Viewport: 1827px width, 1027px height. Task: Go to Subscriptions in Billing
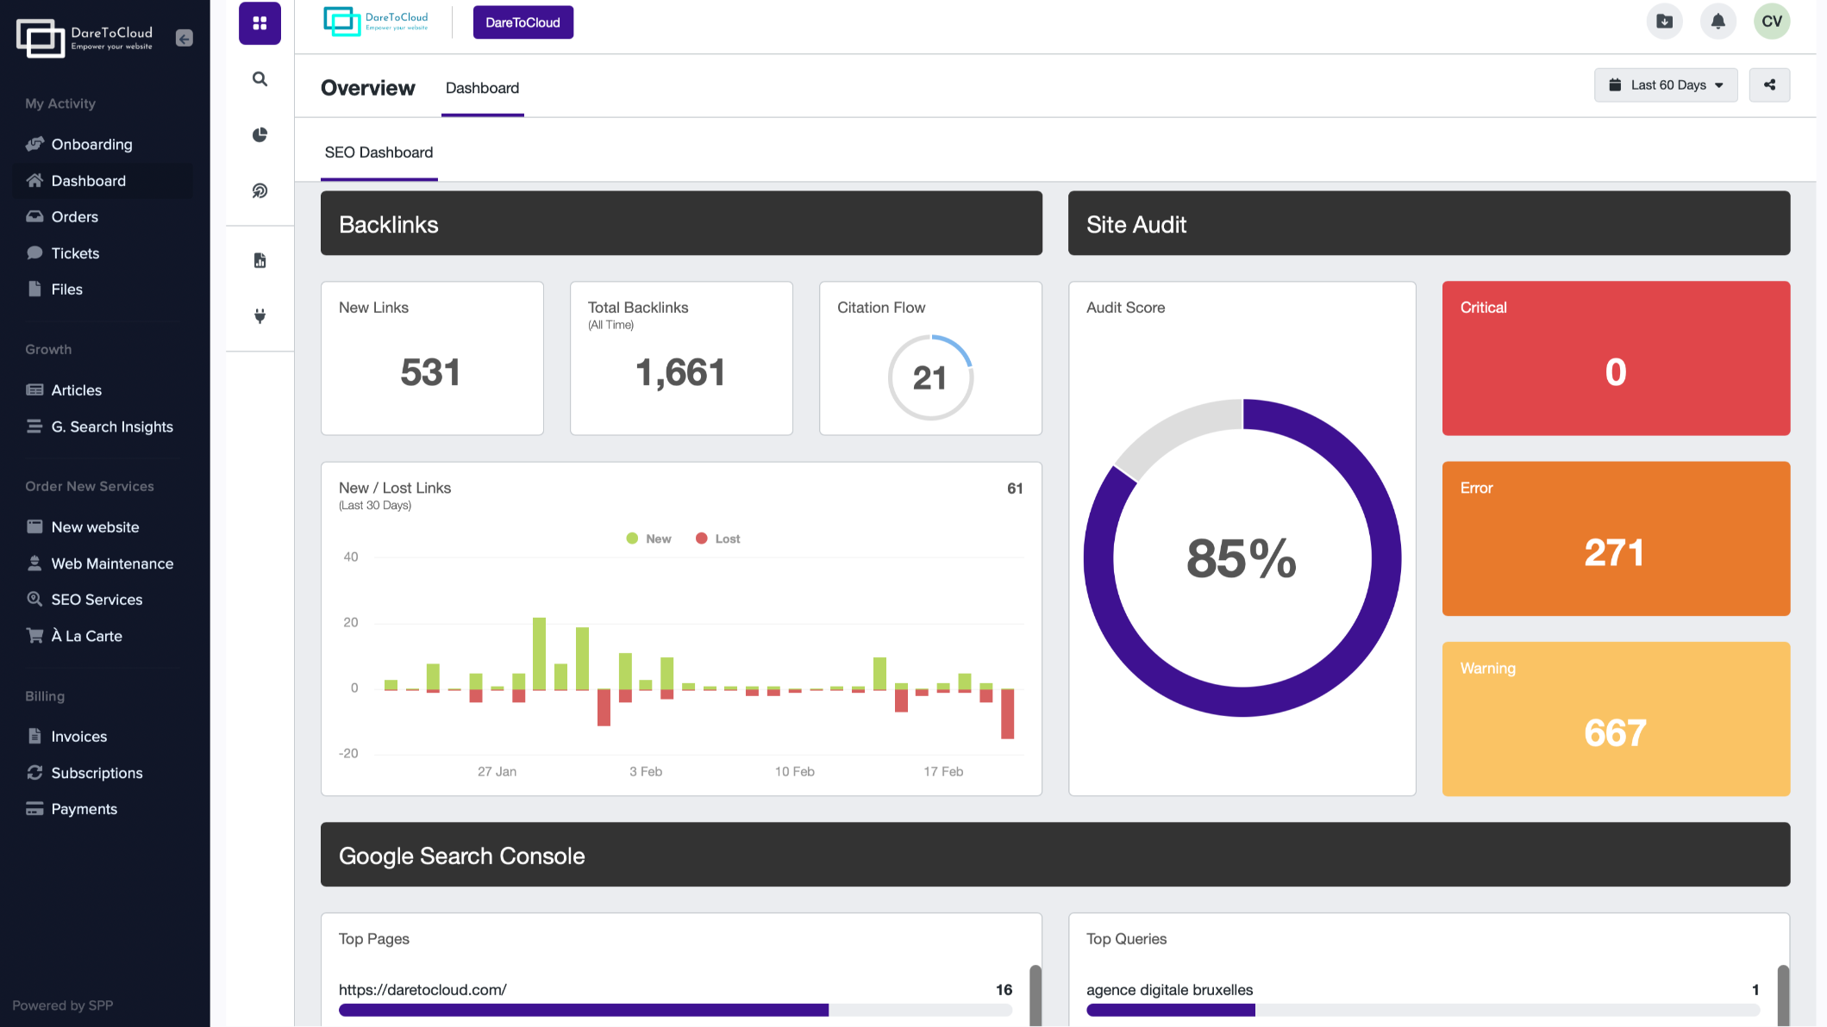[97, 773]
